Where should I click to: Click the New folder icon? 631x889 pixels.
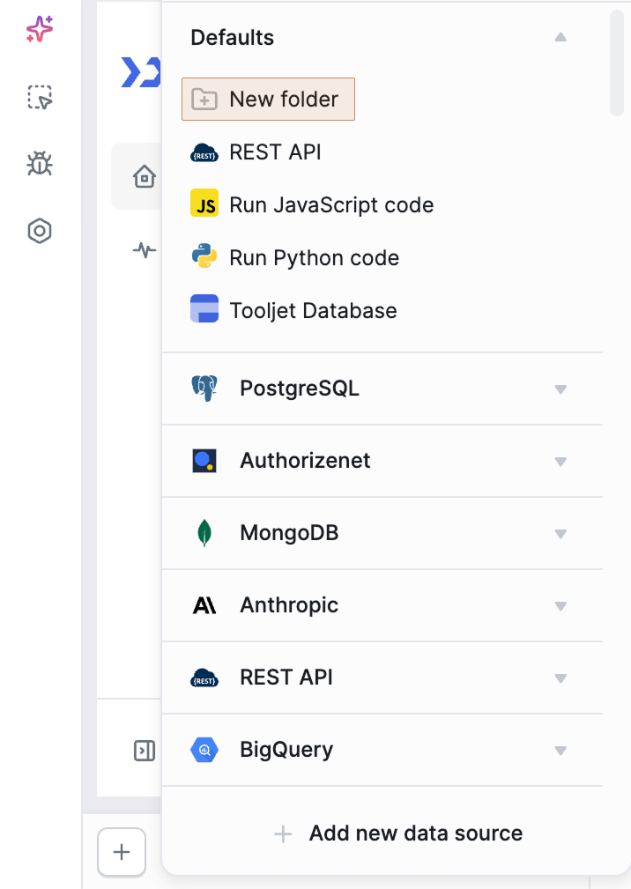tap(204, 100)
